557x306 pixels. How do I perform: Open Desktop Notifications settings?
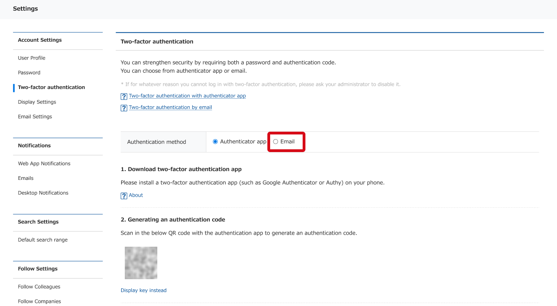point(43,193)
